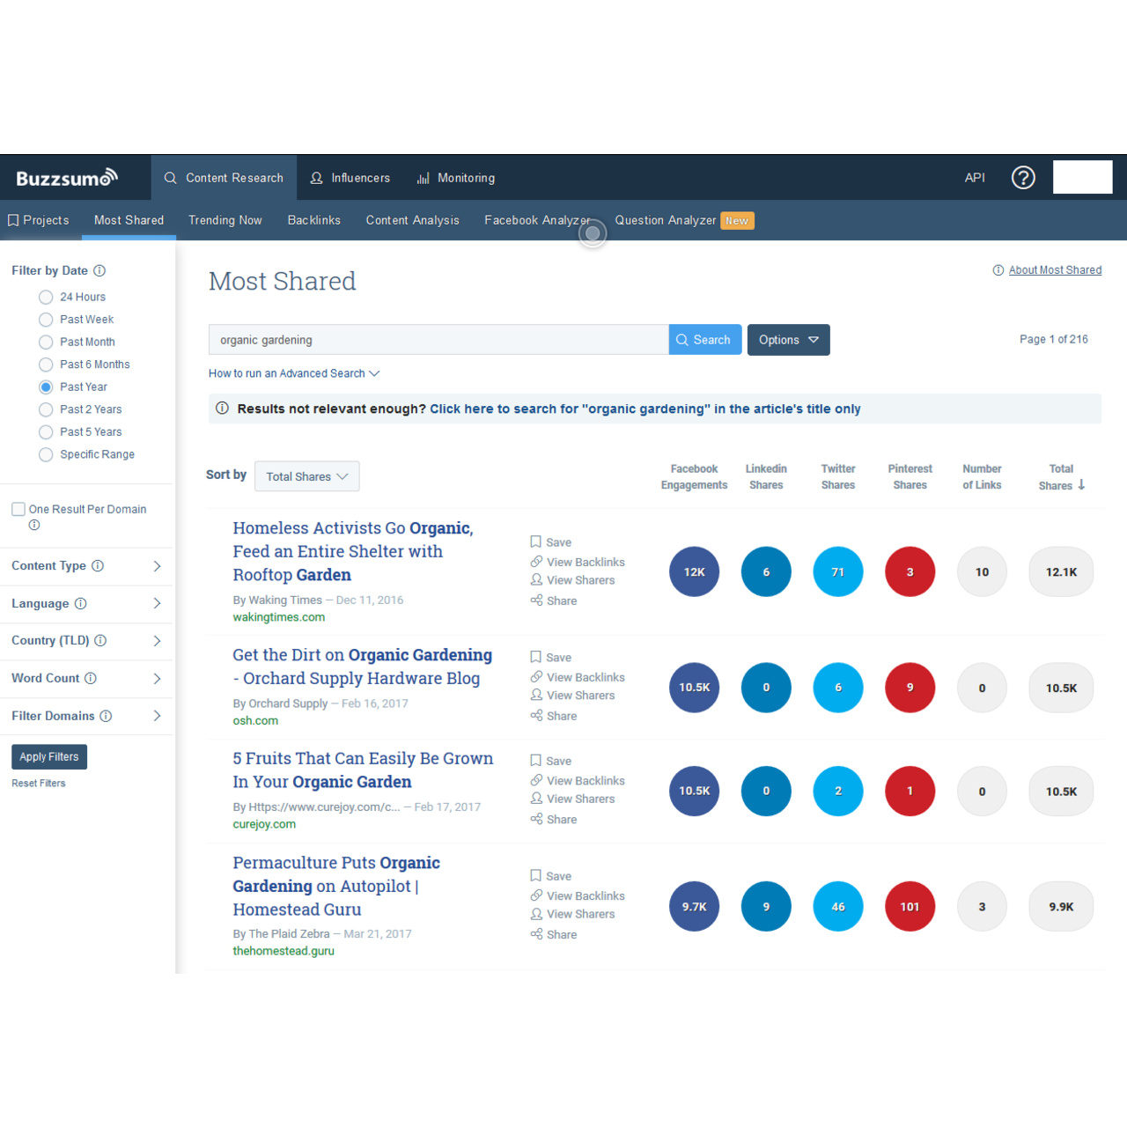Select the 24 Hours date filter
The width and height of the screenshot is (1127, 1127).
pyautogui.click(x=46, y=297)
